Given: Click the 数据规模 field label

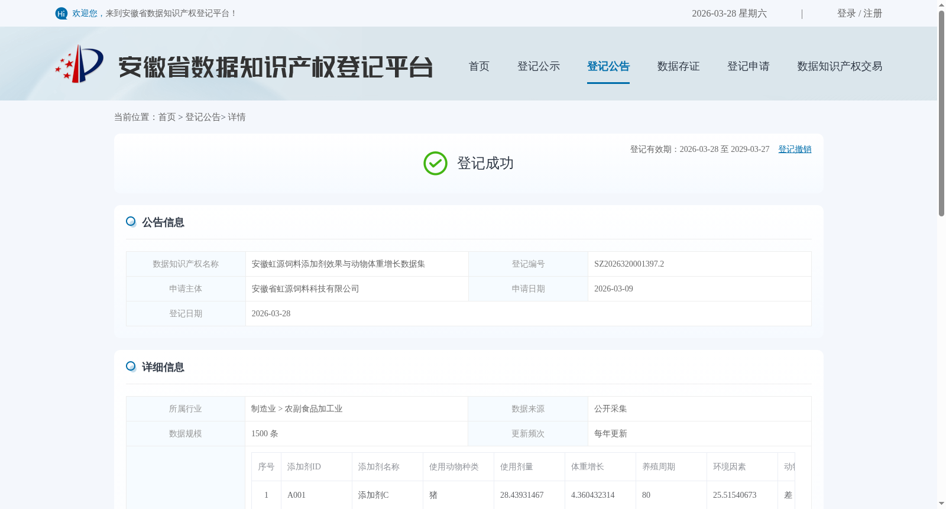Looking at the screenshot, I should tap(185, 433).
